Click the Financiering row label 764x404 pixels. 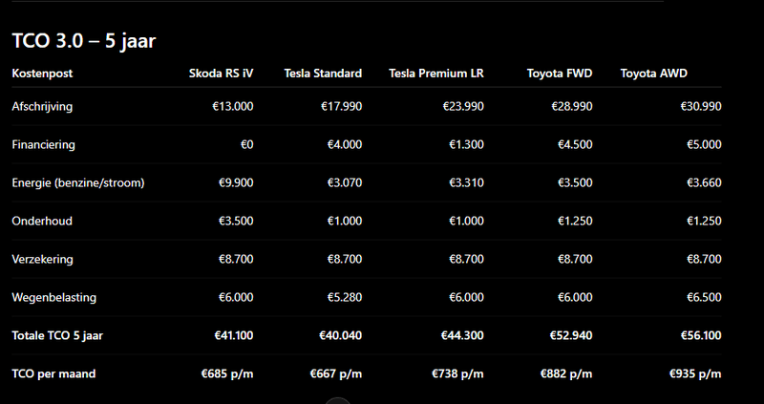43,145
